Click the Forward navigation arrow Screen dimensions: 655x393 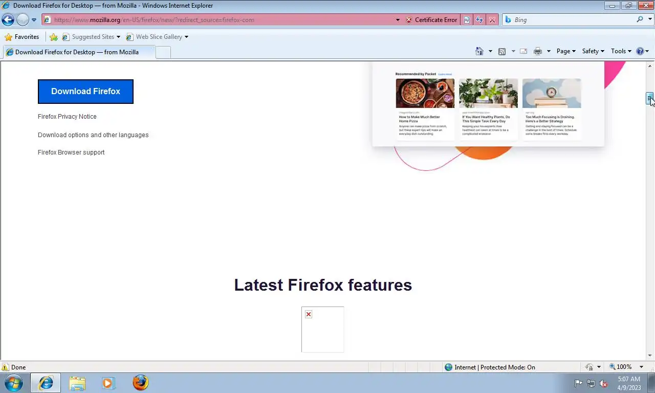(x=23, y=20)
